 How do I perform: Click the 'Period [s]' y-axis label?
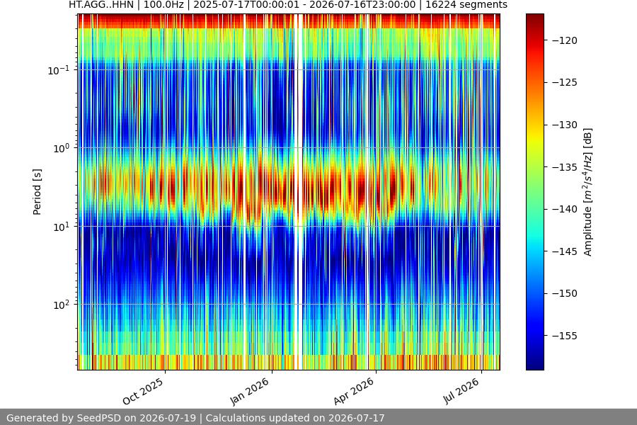(37, 192)
